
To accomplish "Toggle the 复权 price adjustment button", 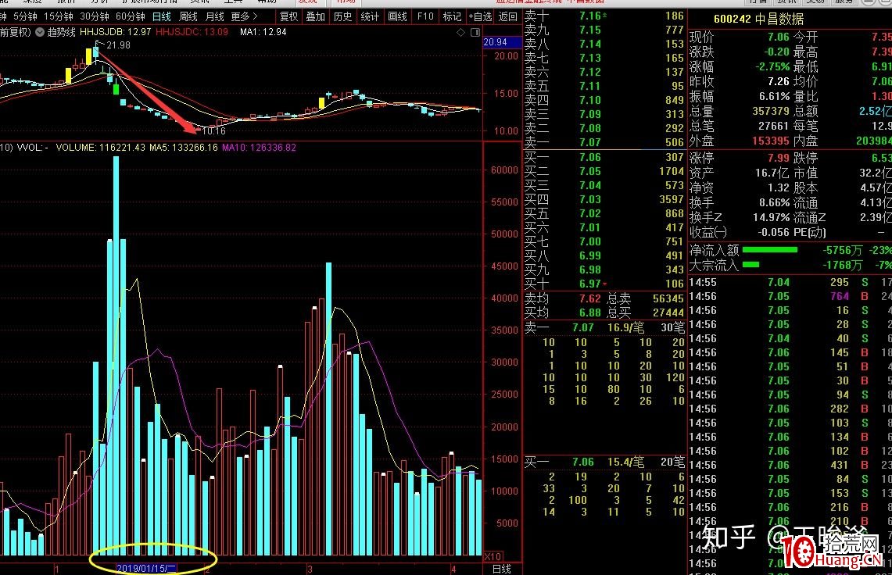I will (x=288, y=16).
